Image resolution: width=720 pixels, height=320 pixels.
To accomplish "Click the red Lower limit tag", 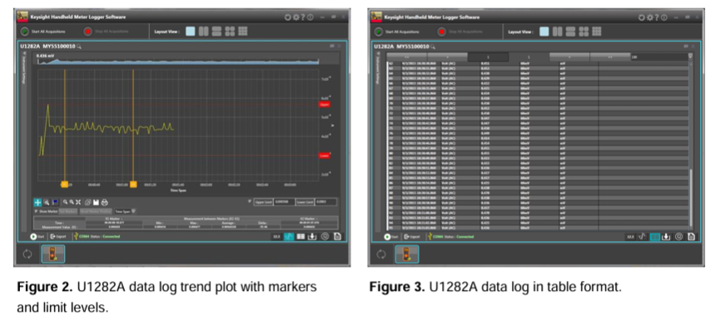I will tap(325, 155).
